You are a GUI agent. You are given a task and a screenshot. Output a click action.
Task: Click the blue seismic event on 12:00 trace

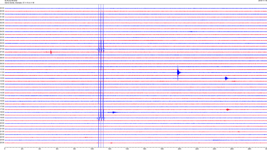pyautogui.click(x=226, y=78)
